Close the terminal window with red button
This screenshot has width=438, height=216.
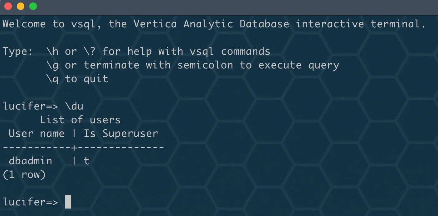coord(8,6)
